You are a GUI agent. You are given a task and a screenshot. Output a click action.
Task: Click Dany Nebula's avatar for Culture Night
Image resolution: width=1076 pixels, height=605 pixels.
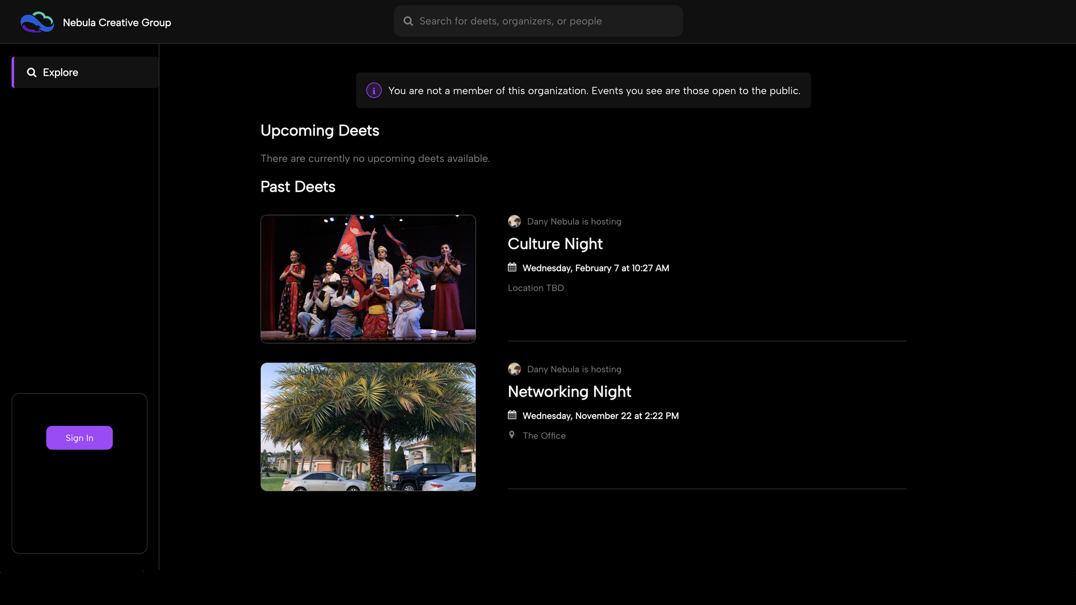(514, 221)
